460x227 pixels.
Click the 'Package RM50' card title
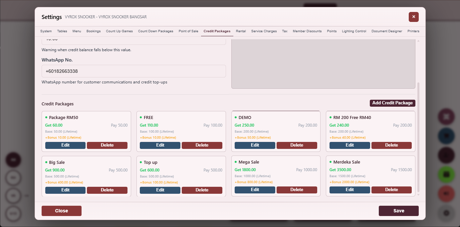(63, 118)
